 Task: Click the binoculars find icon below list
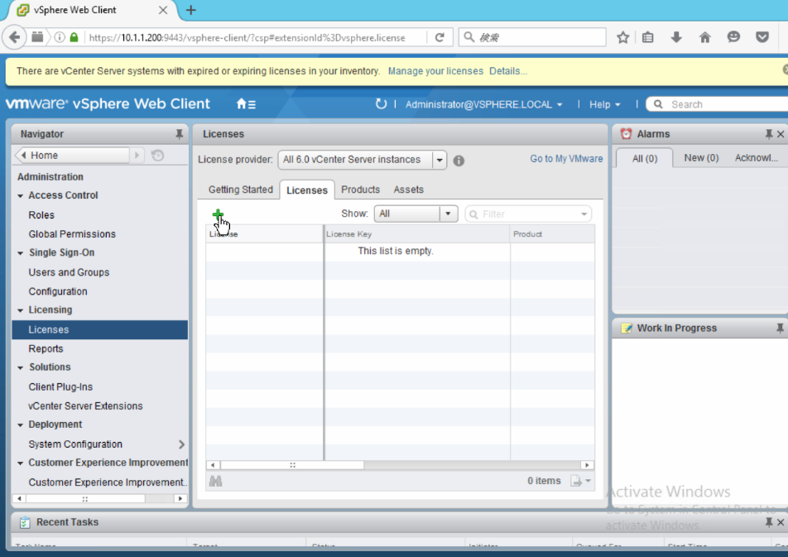point(215,481)
